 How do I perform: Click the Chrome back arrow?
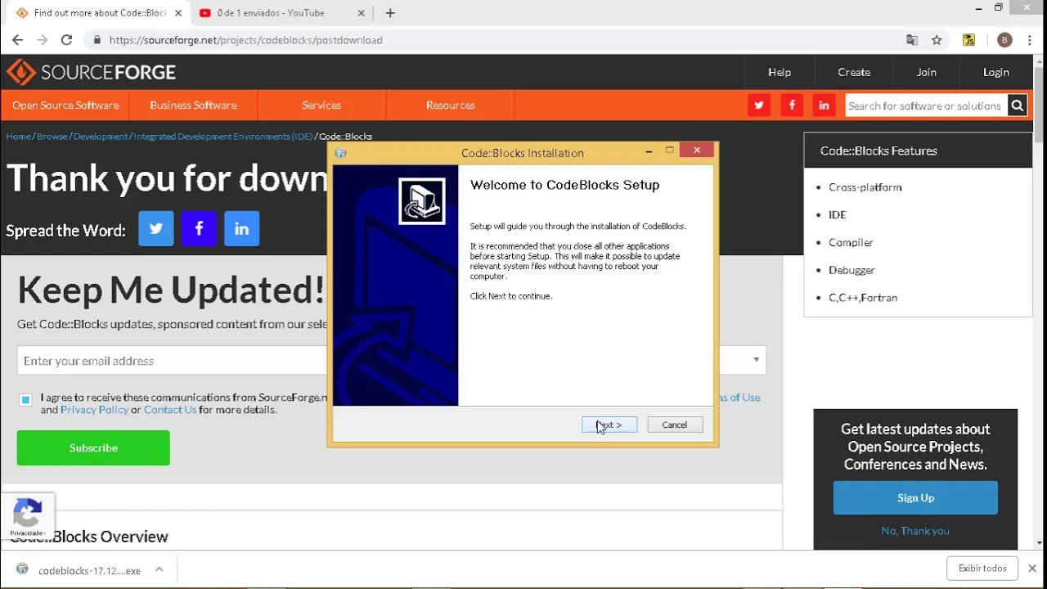tap(17, 40)
